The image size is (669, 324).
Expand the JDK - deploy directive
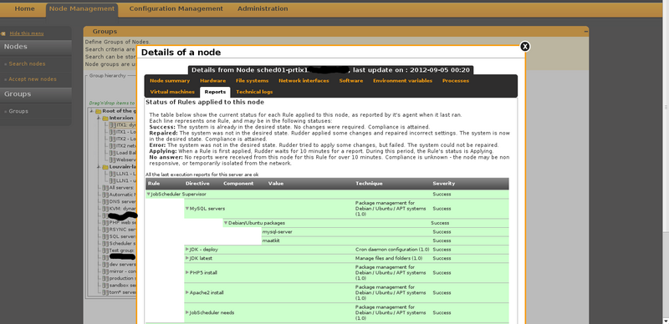(x=187, y=250)
